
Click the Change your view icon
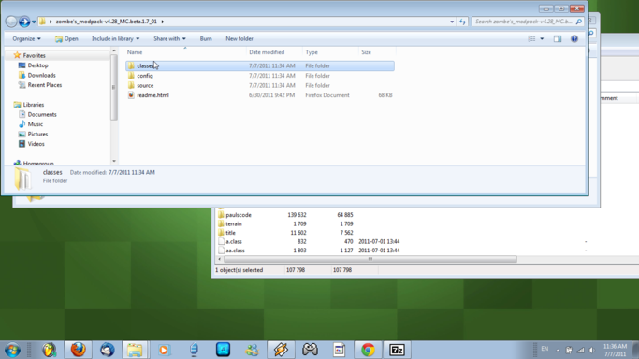pos(531,38)
